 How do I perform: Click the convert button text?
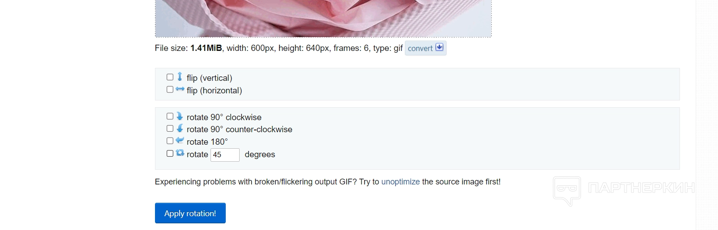click(420, 48)
